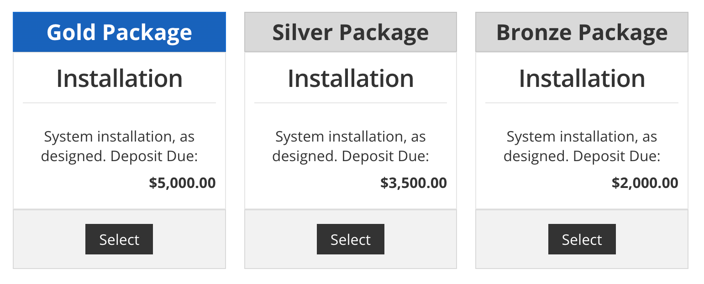Click the Bronze Package installation description text

(582, 146)
